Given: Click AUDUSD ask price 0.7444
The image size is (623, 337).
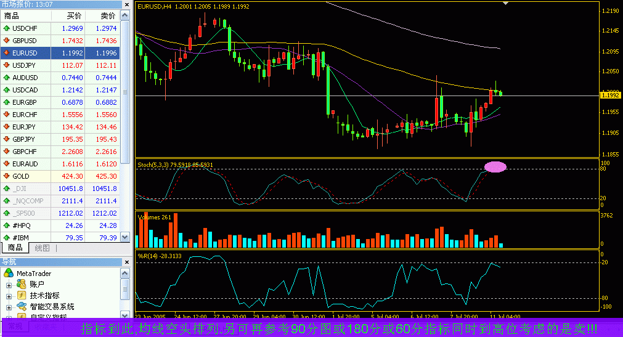Looking at the screenshot, I should [102, 78].
